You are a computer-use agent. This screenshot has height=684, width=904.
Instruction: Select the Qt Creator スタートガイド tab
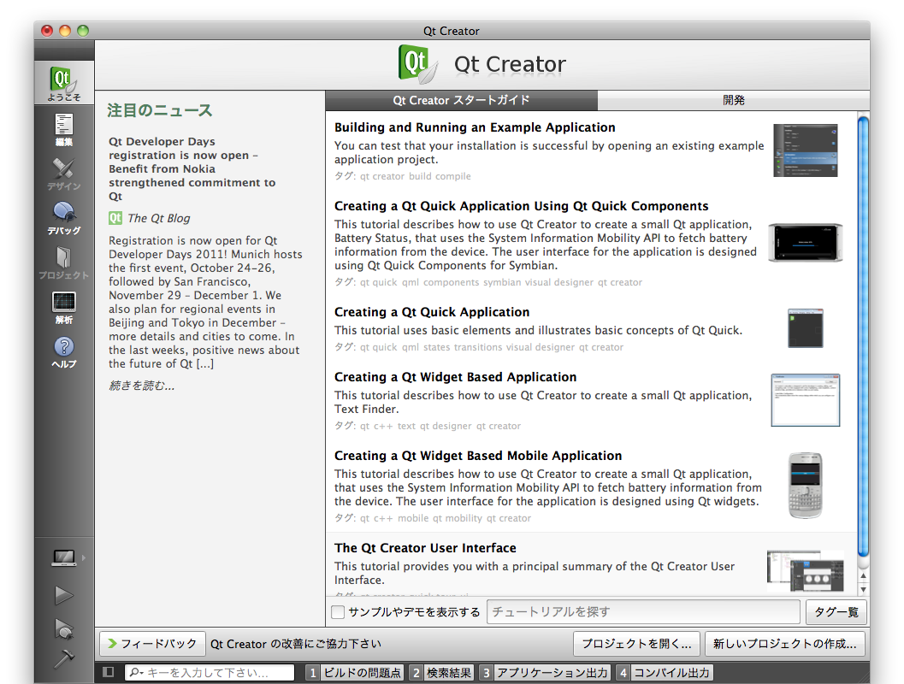(x=461, y=100)
